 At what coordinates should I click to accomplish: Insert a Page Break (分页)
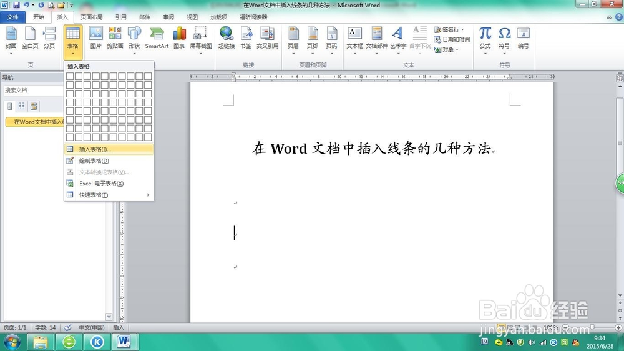[x=49, y=39]
